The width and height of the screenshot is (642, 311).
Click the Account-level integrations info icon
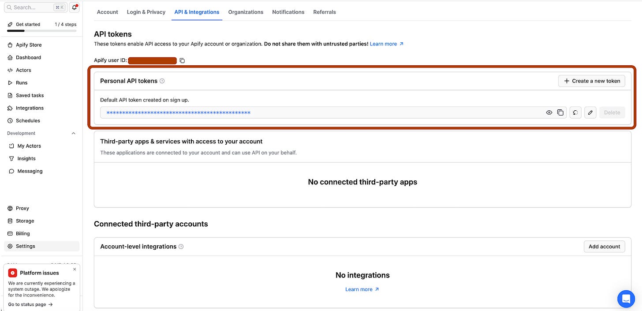(181, 247)
